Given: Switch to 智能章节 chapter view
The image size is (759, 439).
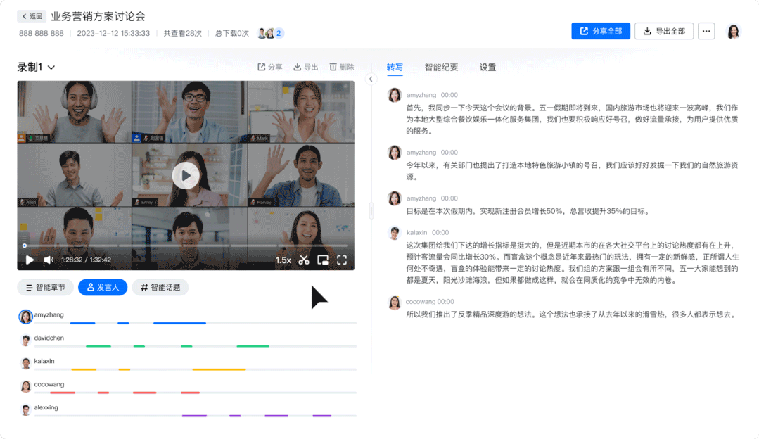Looking at the screenshot, I should (x=45, y=287).
